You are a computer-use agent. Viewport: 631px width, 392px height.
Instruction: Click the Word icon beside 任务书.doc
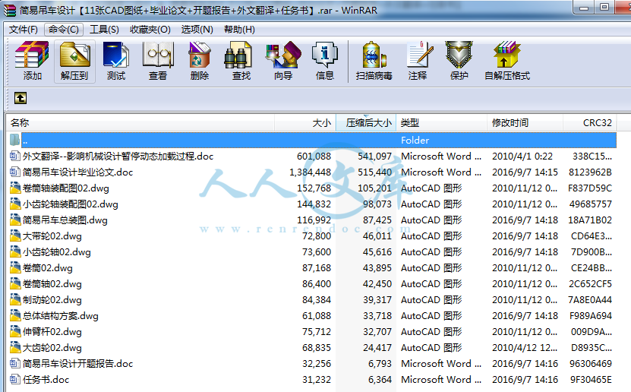point(15,379)
